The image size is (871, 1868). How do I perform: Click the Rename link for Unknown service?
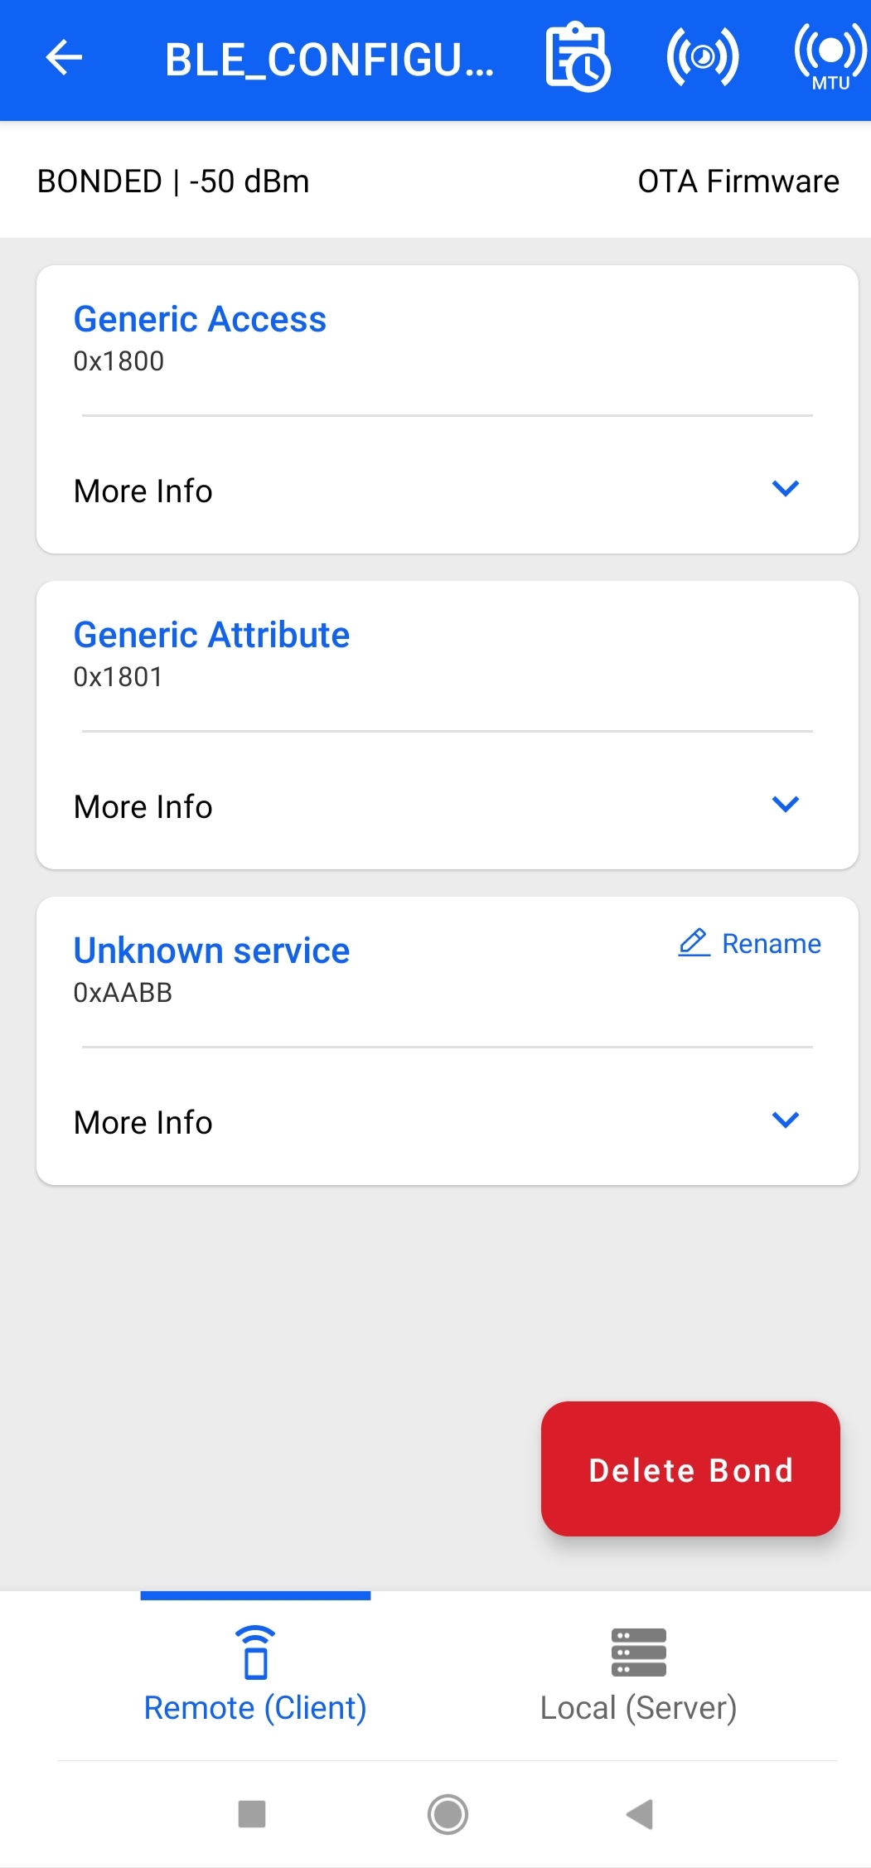tap(771, 944)
